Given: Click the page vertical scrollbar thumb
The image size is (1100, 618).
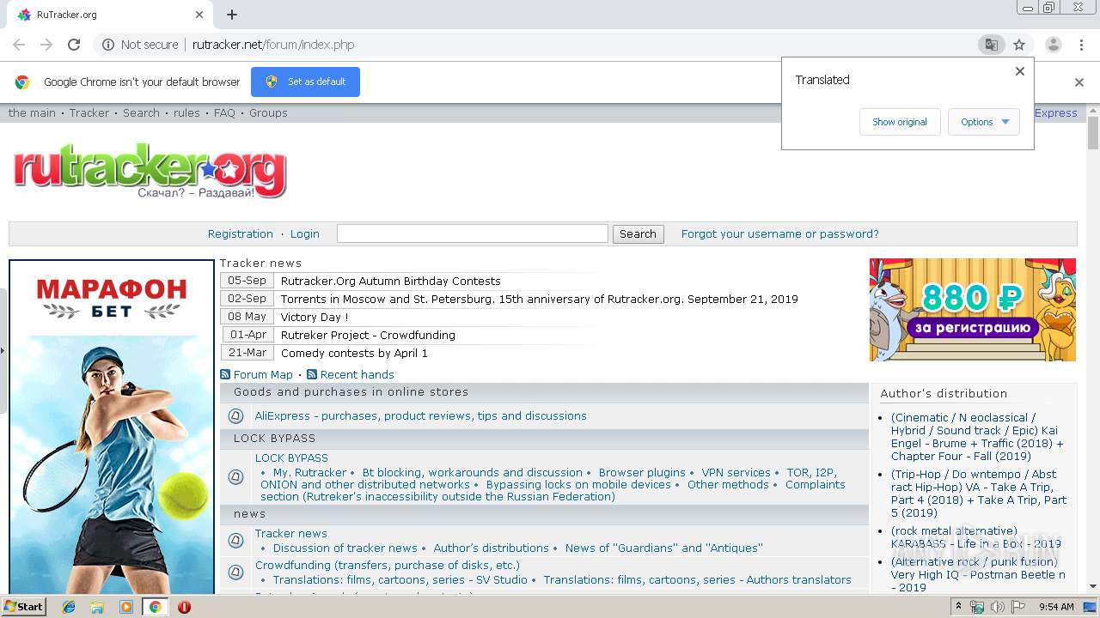Looking at the screenshot, I should point(1093,133).
